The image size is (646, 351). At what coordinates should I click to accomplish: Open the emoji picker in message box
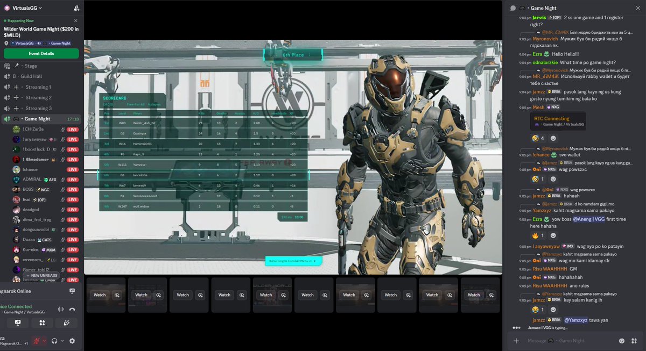(x=622, y=341)
